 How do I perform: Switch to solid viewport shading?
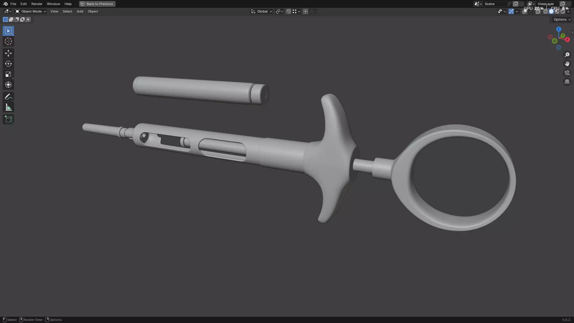click(x=551, y=11)
